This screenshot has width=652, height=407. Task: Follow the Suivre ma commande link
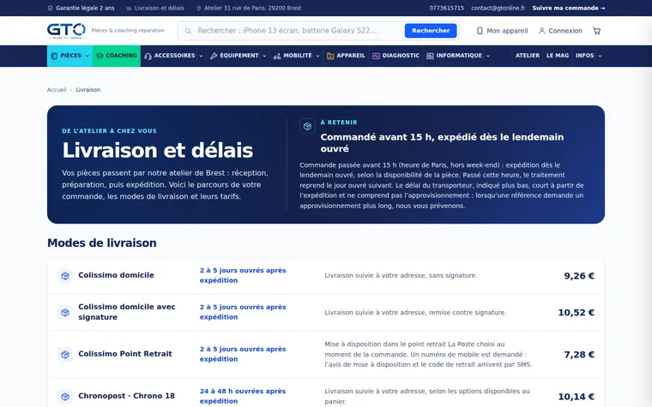[569, 8]
